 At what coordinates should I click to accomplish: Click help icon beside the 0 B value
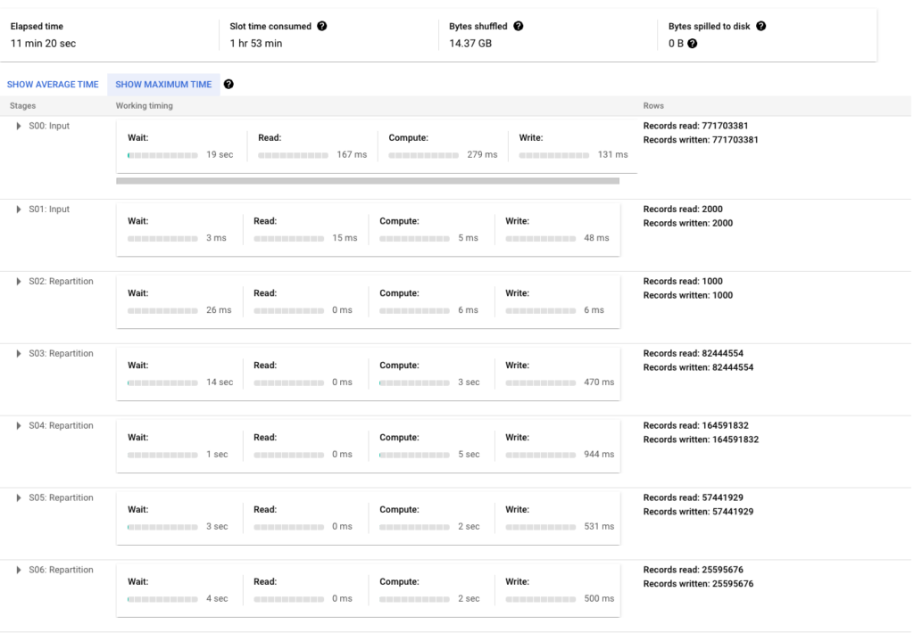692,42
